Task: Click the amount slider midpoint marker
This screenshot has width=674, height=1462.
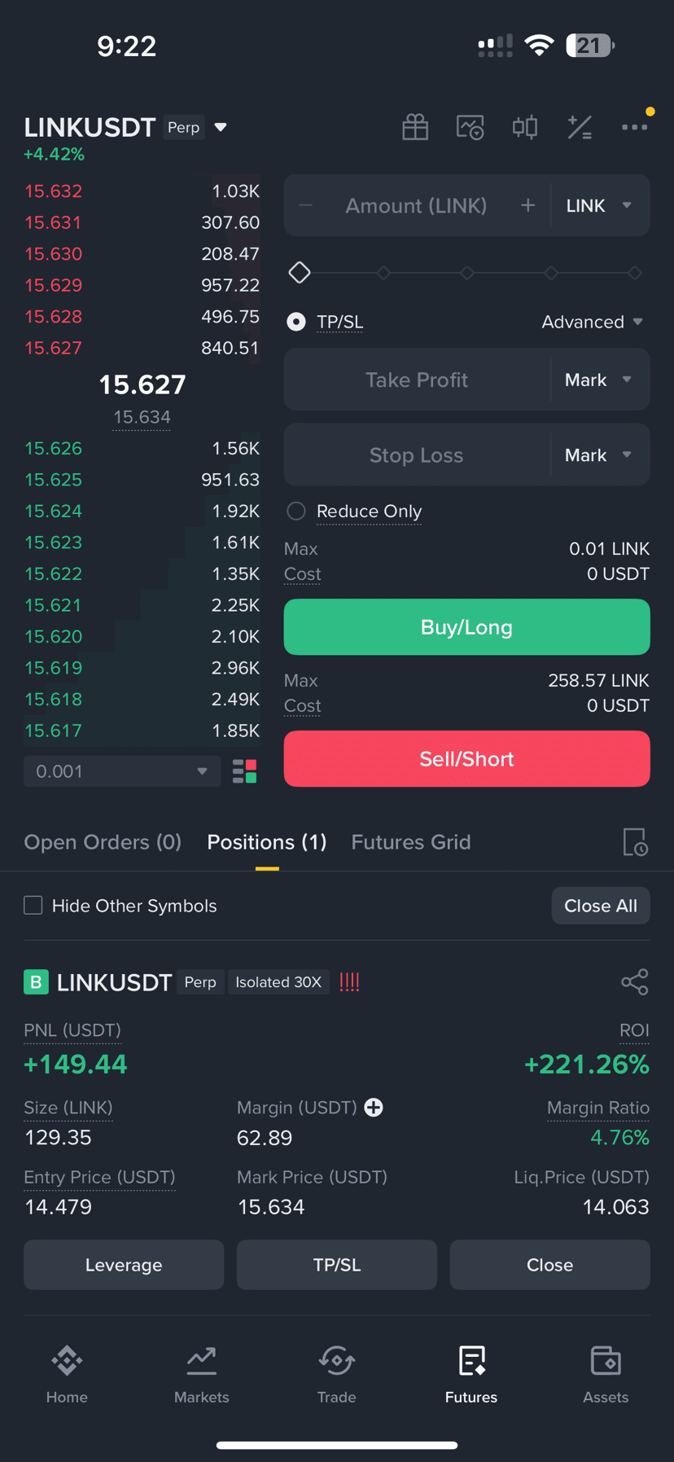Action: (467, 273)
